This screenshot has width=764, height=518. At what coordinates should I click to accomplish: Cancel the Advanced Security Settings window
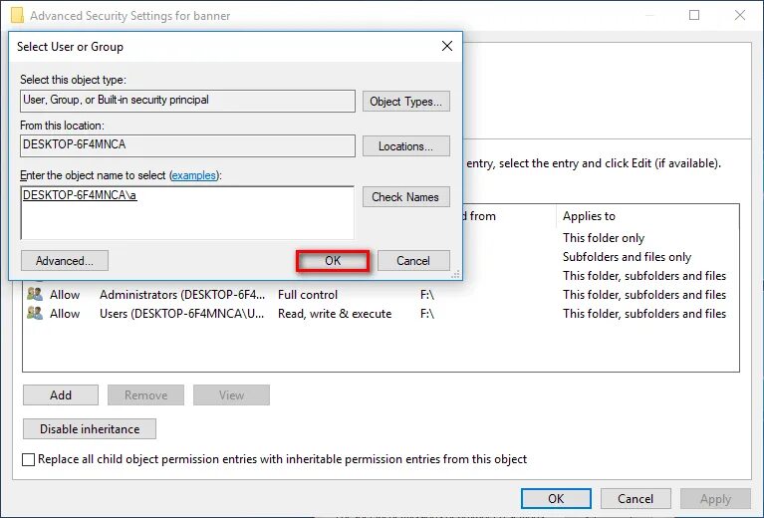click(x=636, y=498)
